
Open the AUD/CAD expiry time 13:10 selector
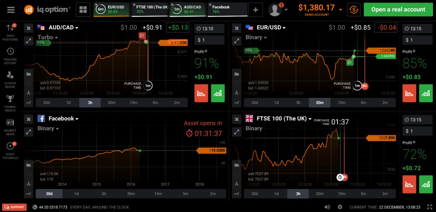(x=209, y=29)
